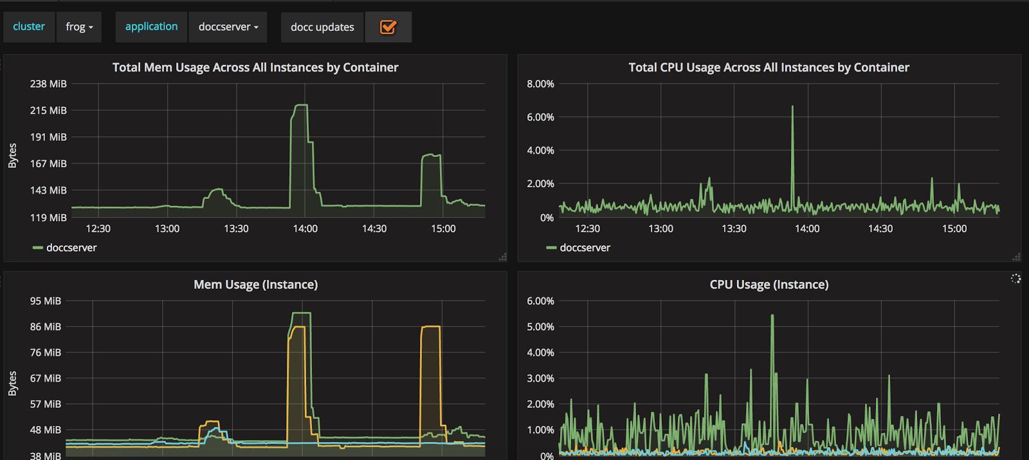Click the 86 MiB axis label
Viewport: 1029px width, 460px height.
pos(46,327)
